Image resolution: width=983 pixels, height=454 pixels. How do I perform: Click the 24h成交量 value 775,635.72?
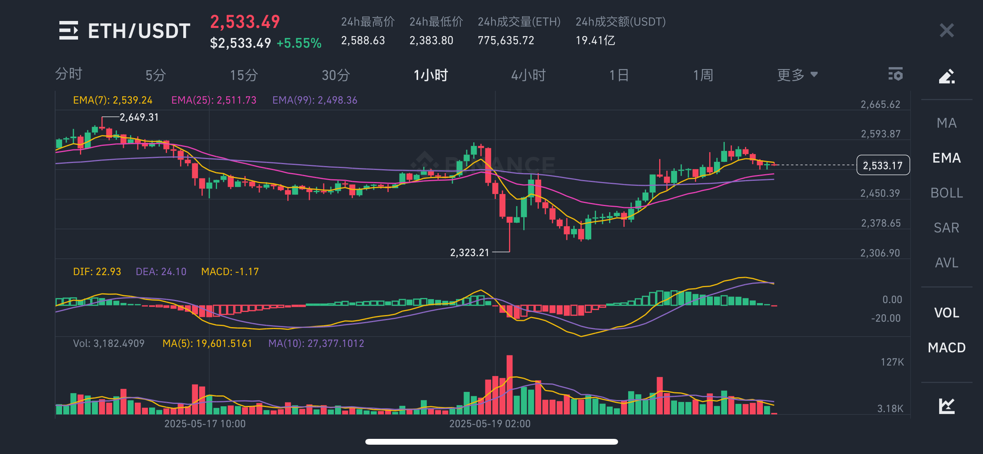pos(506,40)
